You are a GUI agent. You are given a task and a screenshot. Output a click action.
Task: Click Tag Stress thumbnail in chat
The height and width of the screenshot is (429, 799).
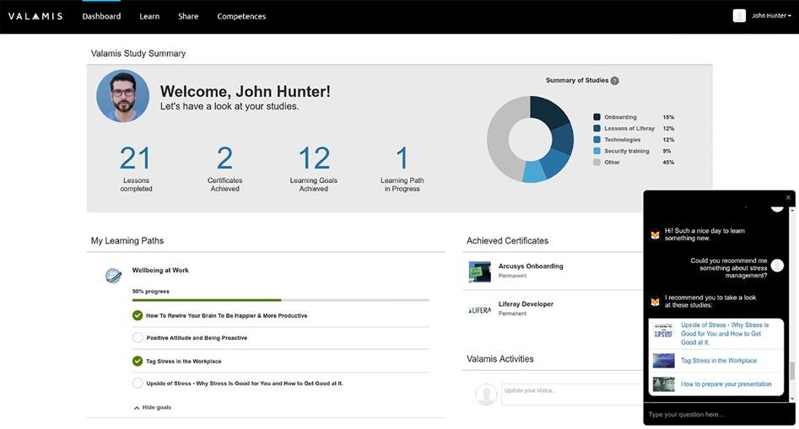pos(663,360)
